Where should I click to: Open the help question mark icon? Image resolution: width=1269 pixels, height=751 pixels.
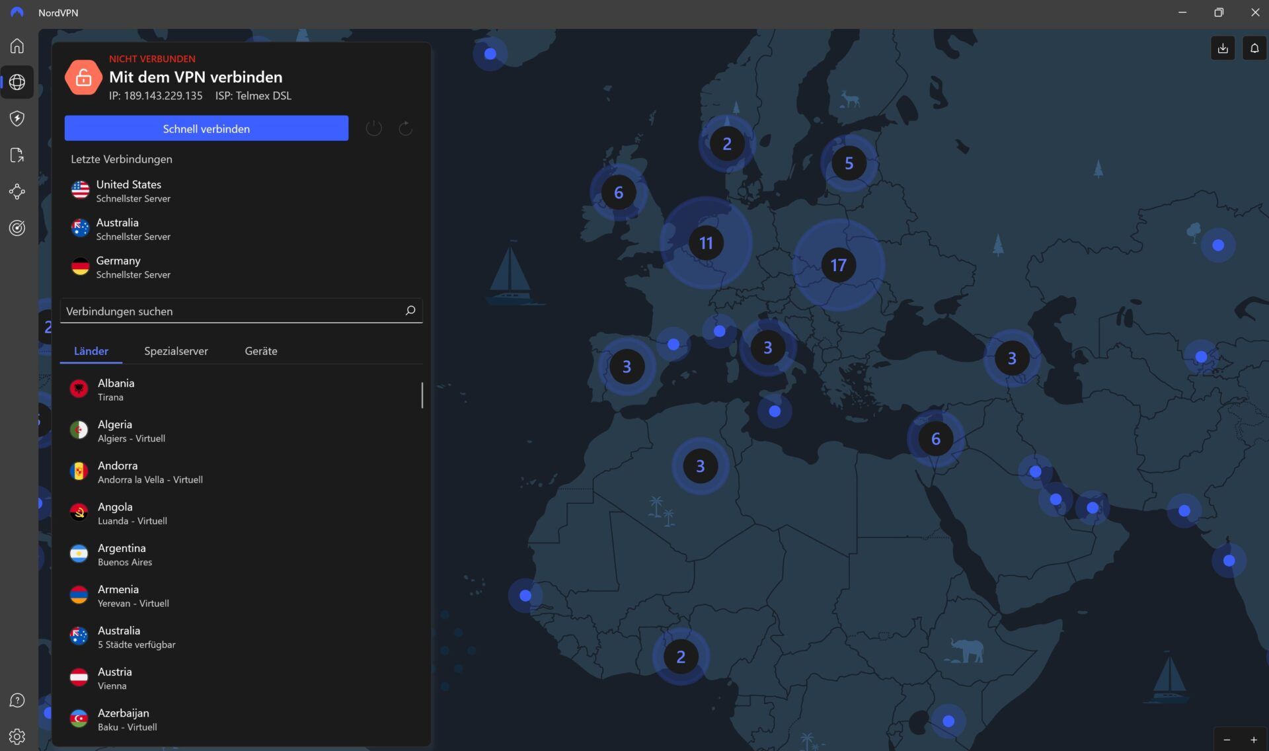click(x=17, y=701)
